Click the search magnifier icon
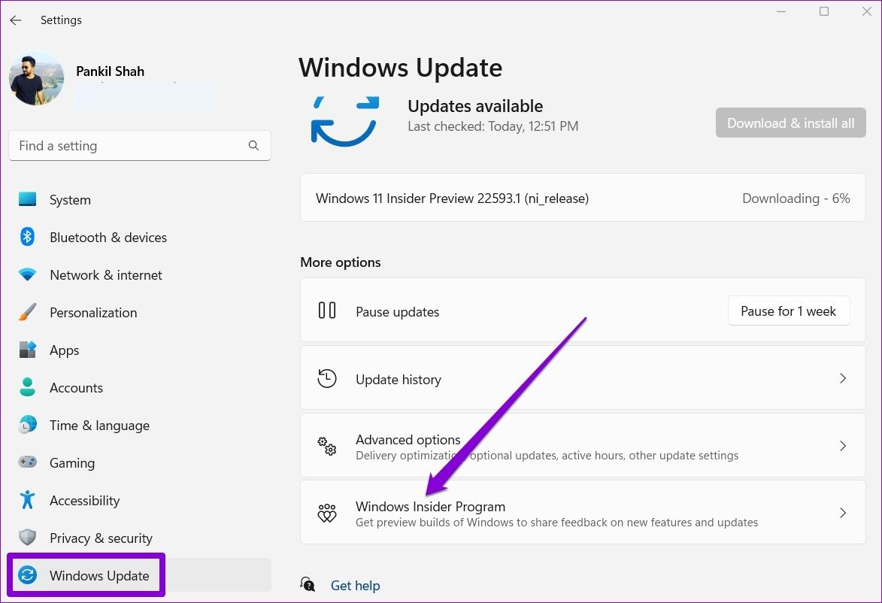 coord(253,146)
